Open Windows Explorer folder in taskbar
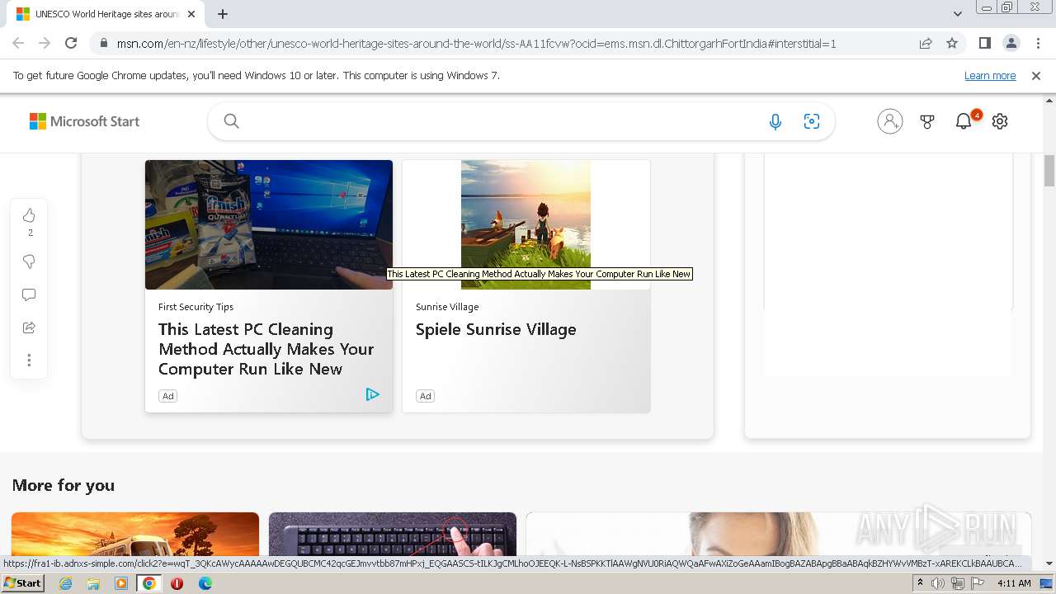This screenshot has height=594, width=1056. (x=93, y=583)
